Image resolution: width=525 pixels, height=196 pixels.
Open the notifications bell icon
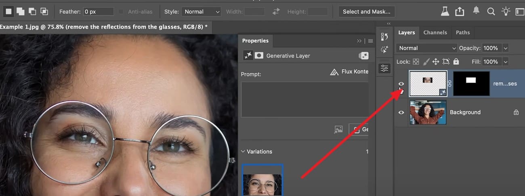pos(477,11)
